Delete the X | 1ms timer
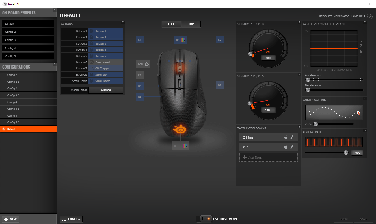This screenshot has height=224, width=376. pos(286,147)
